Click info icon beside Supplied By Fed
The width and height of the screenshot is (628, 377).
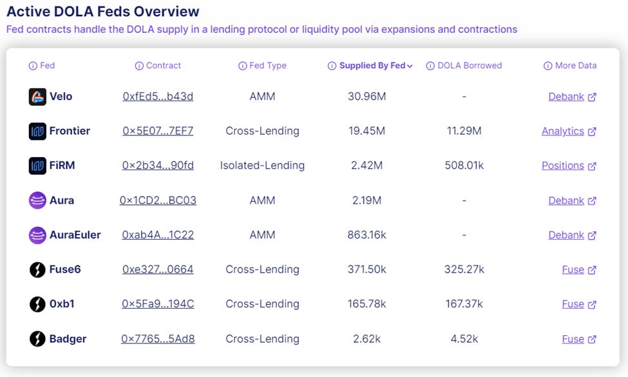tap(332, 66)
